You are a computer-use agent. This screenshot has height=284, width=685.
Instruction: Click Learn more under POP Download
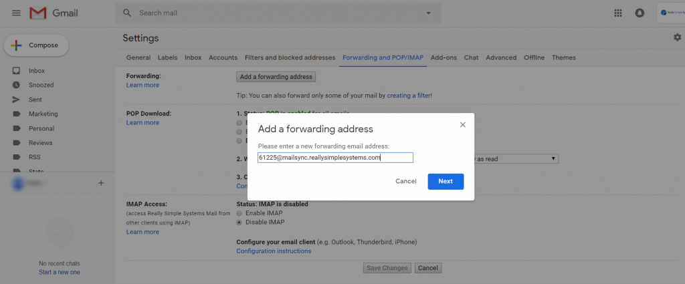pyautogui.click(x=142, y=122)
